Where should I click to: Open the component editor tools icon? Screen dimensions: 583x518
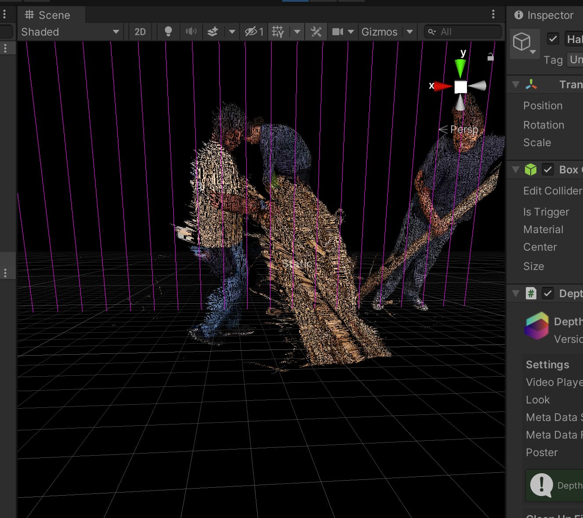(316, 32)
